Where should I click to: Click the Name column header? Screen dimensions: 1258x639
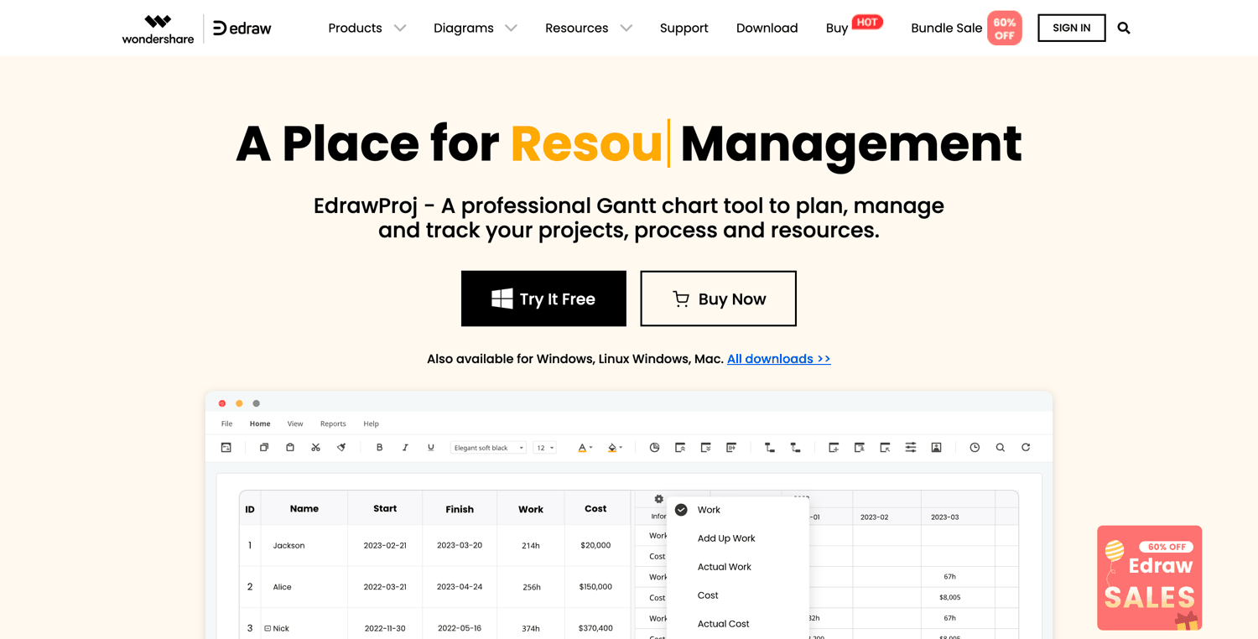click(x=304, y=509)
